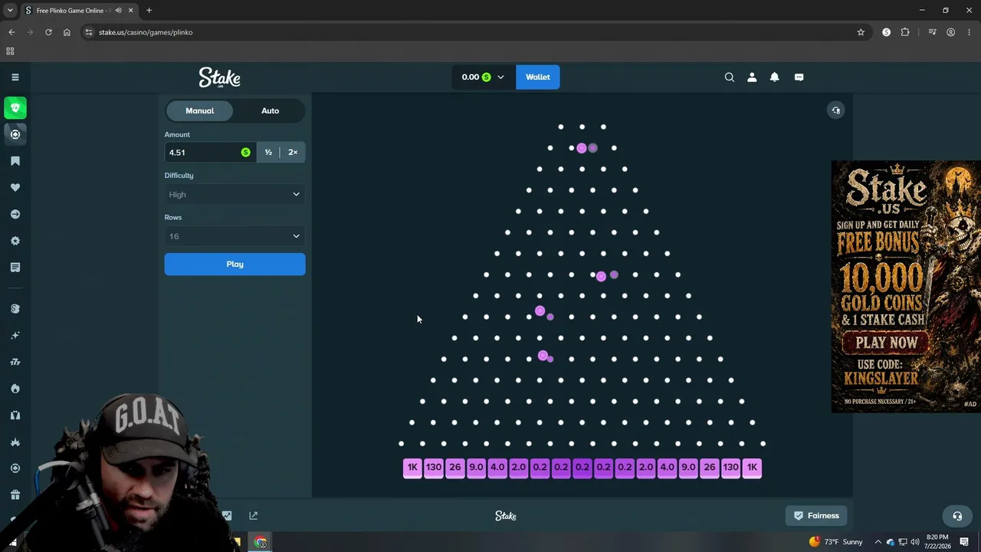Screen dimensions: 981x552
Task: Open the Windows notification center icon
Action: tap(964, 542)
